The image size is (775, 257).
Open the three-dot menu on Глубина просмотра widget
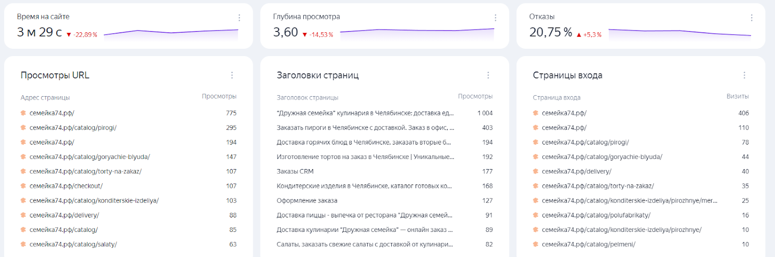coord(496,18)
